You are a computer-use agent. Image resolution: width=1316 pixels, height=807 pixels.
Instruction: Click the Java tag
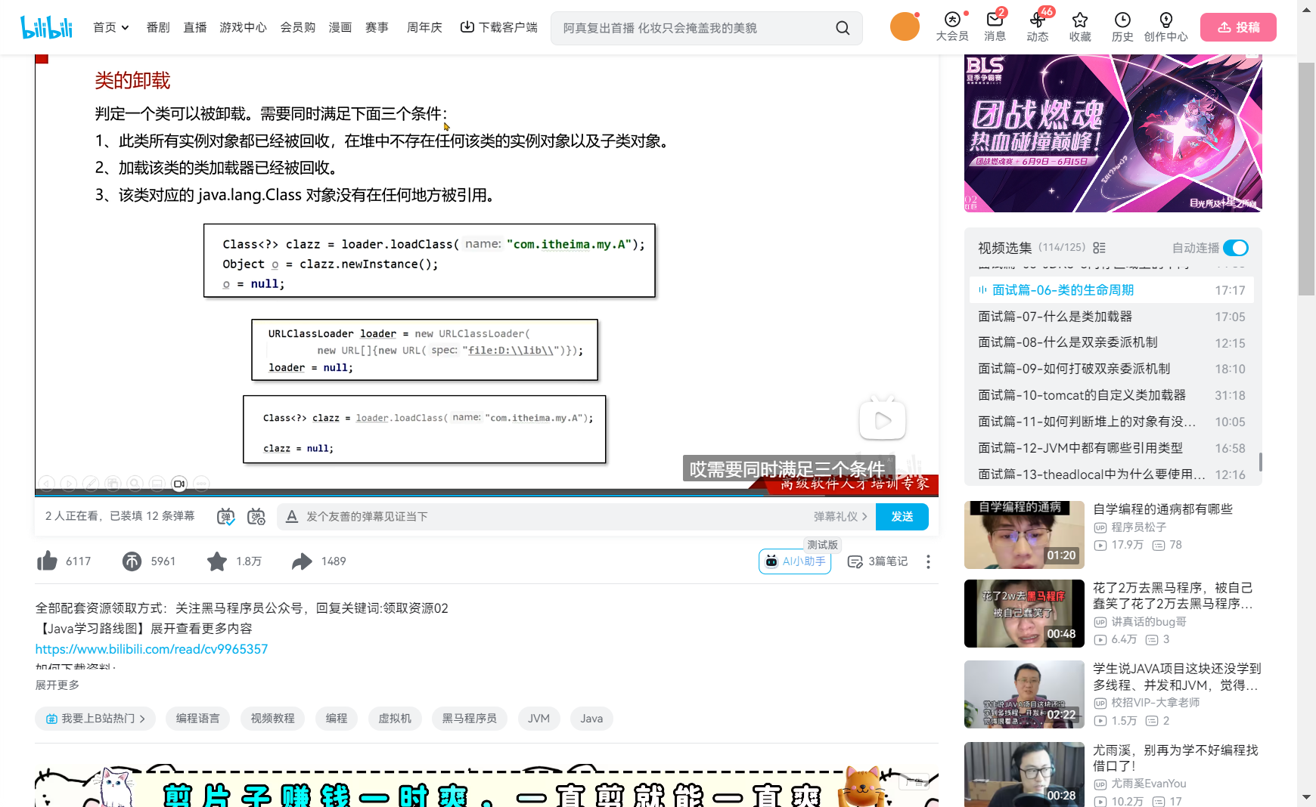tap(591, 719)
